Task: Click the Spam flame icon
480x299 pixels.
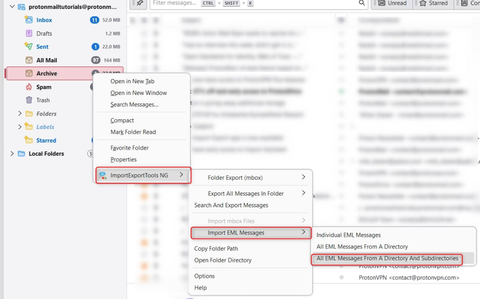Action: (29, 87)
